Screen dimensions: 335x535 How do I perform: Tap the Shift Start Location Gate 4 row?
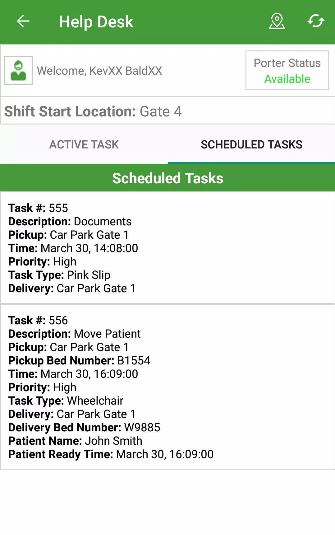167,111
